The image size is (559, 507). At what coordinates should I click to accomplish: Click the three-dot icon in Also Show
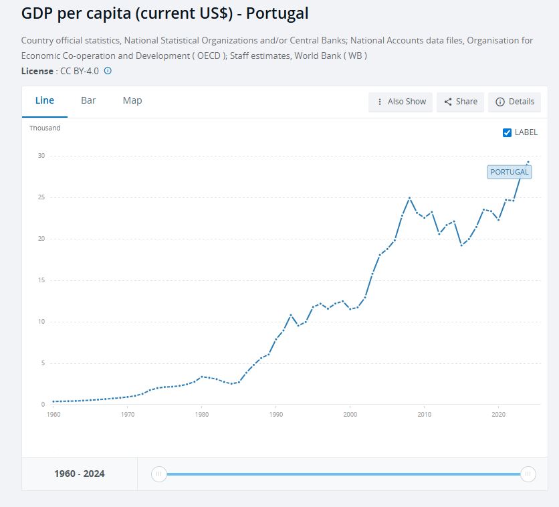(x=380, y=102)
